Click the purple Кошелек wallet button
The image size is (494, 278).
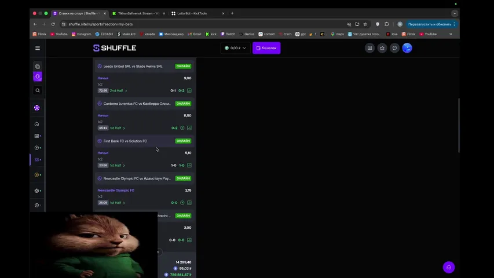point(266,48)
